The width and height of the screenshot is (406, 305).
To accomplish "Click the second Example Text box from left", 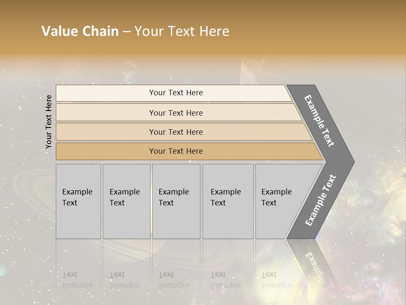I will 126,201.
